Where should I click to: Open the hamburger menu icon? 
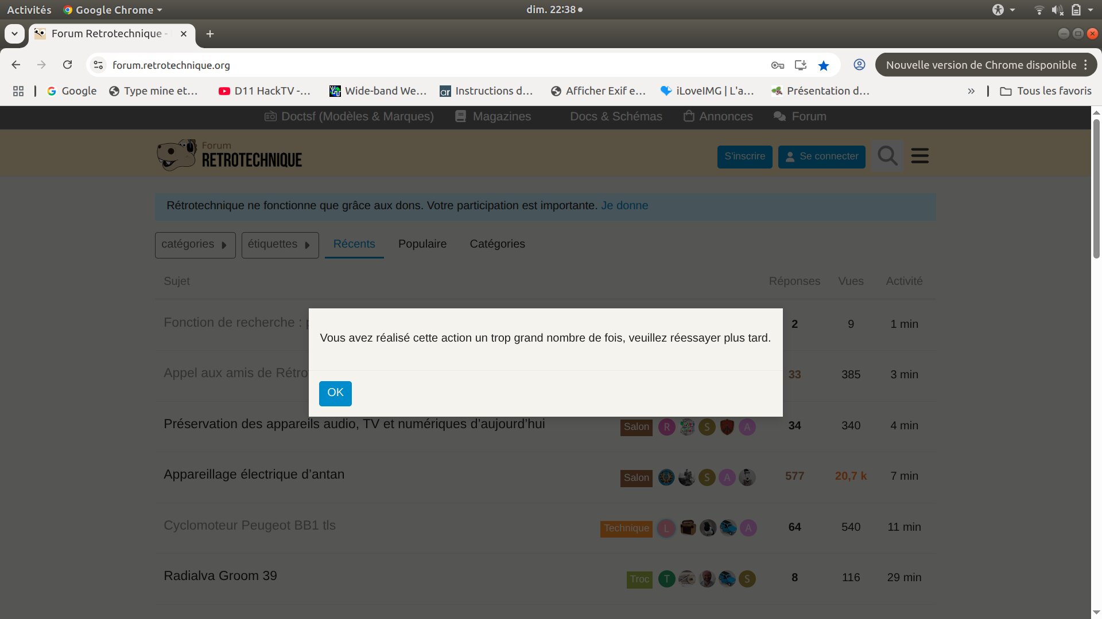point(919,156)
